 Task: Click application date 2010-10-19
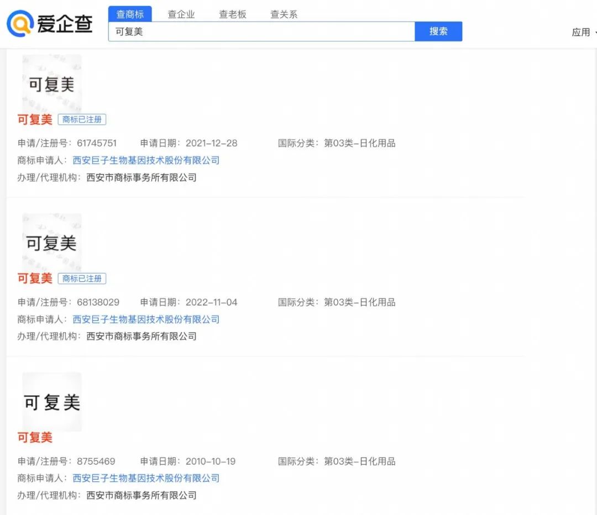pos(211,461)
